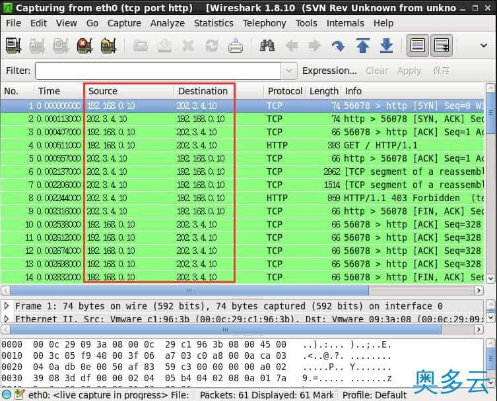Go forward in packet history
Viewport: 497px width, 401px height.
[x=314, y=46]
